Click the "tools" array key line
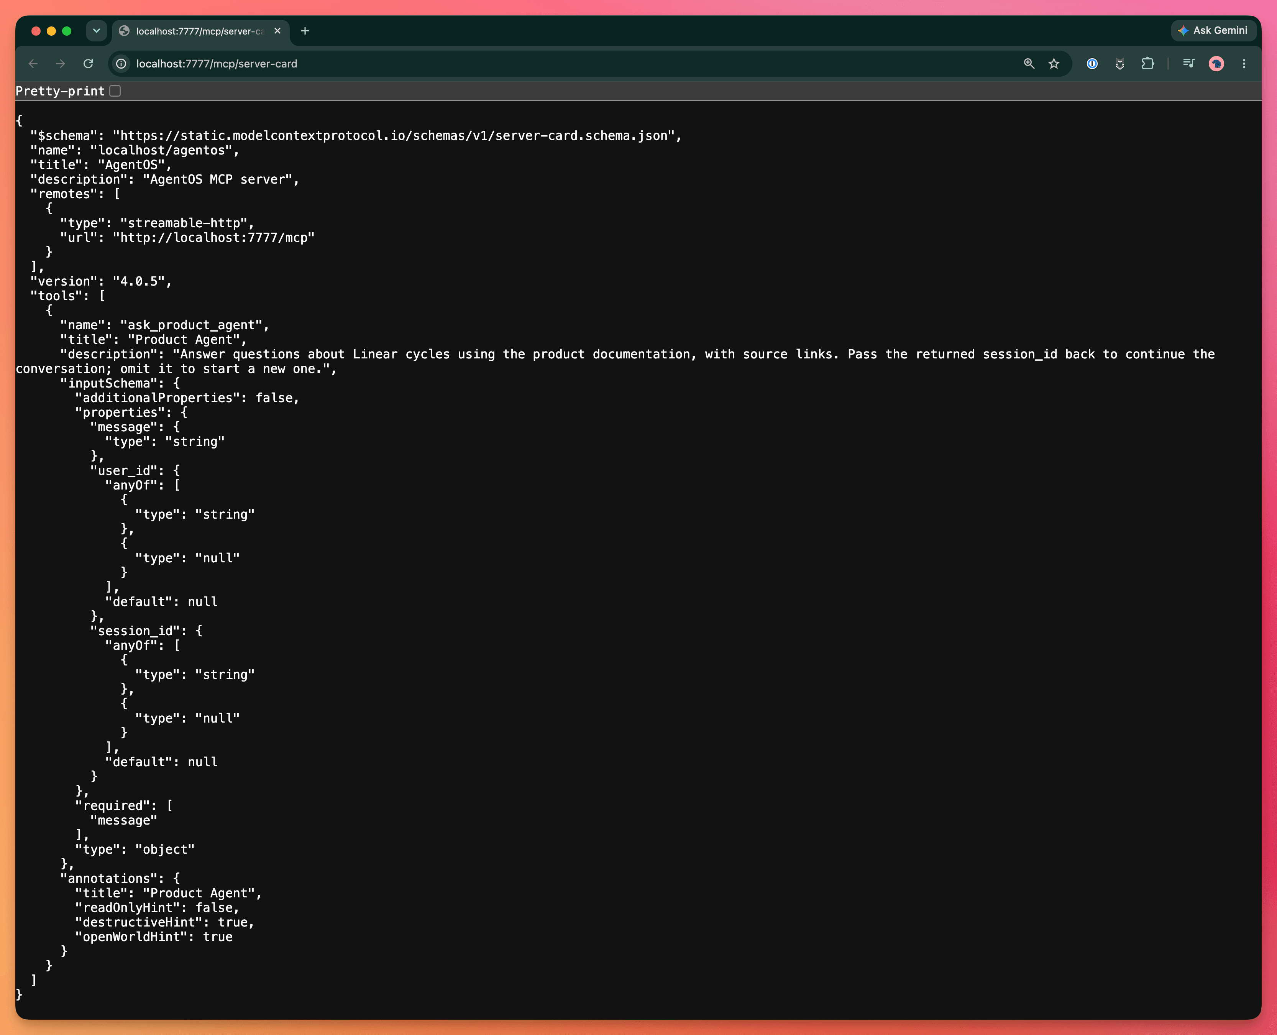 click(x=67, y=296)
